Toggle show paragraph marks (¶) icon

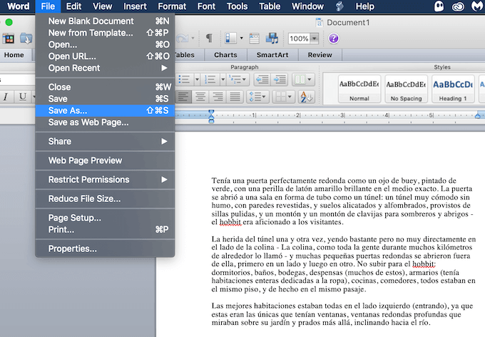pyautogui.click(x=209, y=38)
